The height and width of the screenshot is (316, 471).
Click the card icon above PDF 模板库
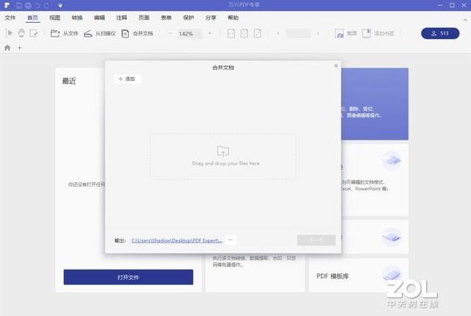coord(392,237)
